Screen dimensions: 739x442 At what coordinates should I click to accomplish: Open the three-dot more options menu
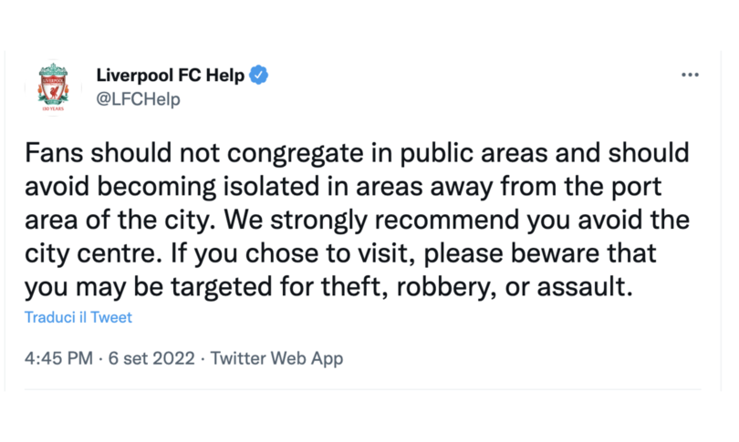click(690, 75)
